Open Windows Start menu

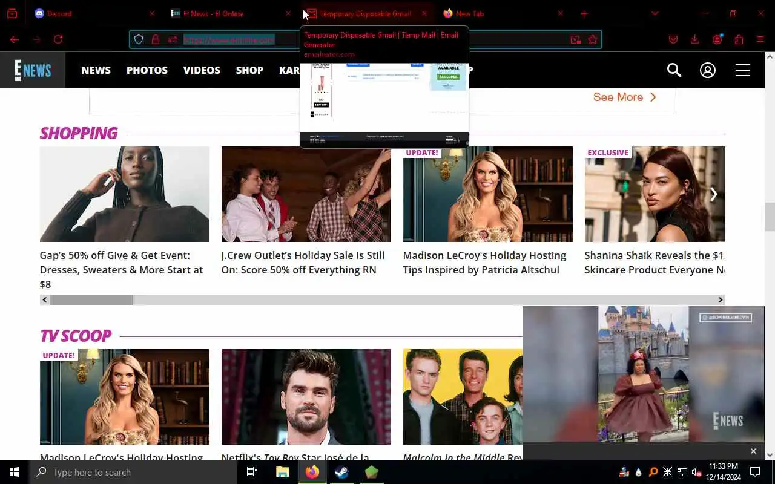15,472
